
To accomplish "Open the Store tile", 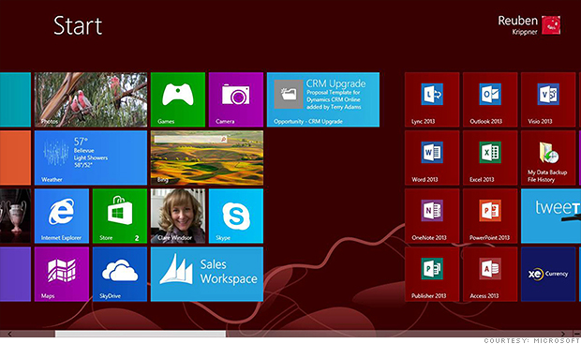I will tap(120, 216).
